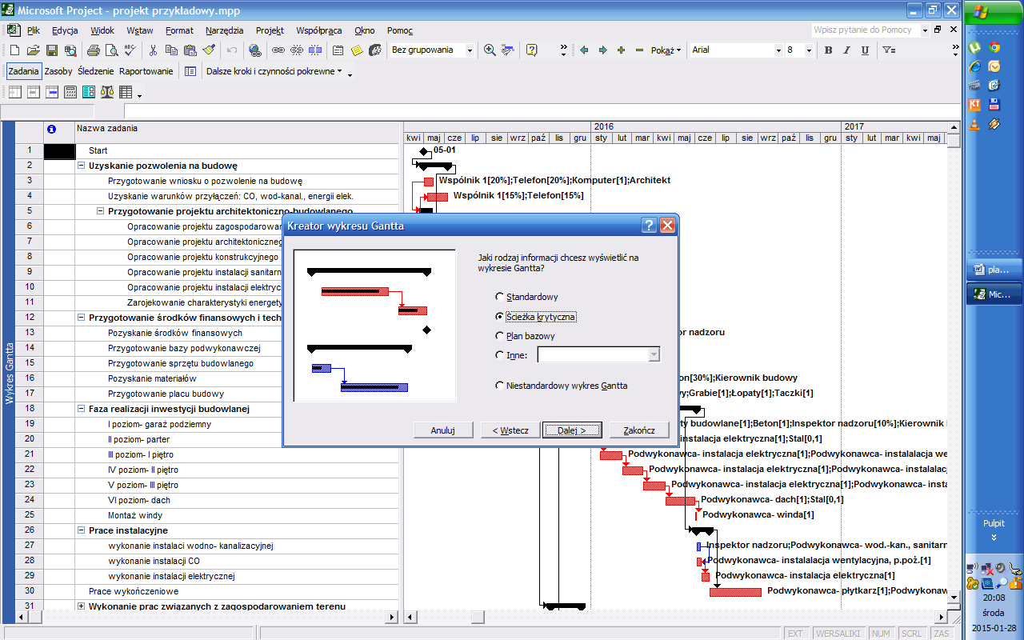Open the Widok menu
Image resolution: width=1024 pixels, height=640 pixels.
tap(102, 30)
